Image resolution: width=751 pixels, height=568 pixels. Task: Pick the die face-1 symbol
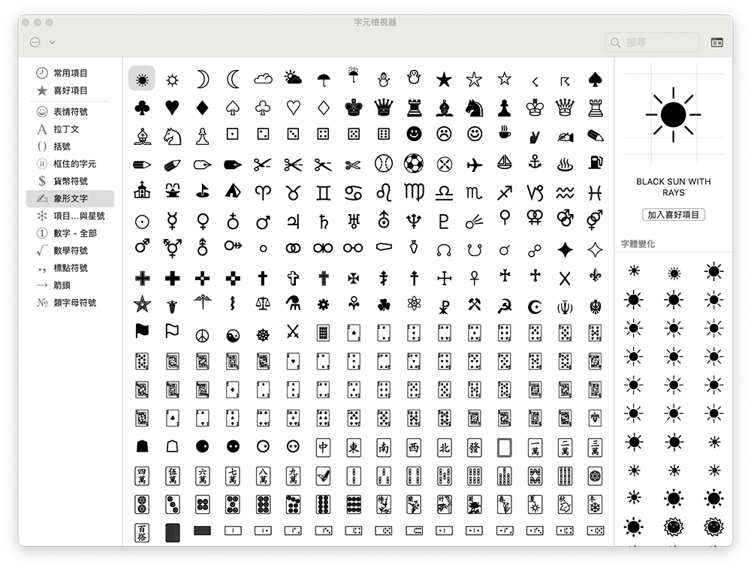(x=233, y=134)
